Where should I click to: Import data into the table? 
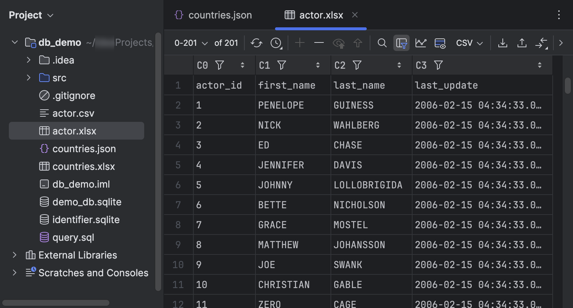522,43
